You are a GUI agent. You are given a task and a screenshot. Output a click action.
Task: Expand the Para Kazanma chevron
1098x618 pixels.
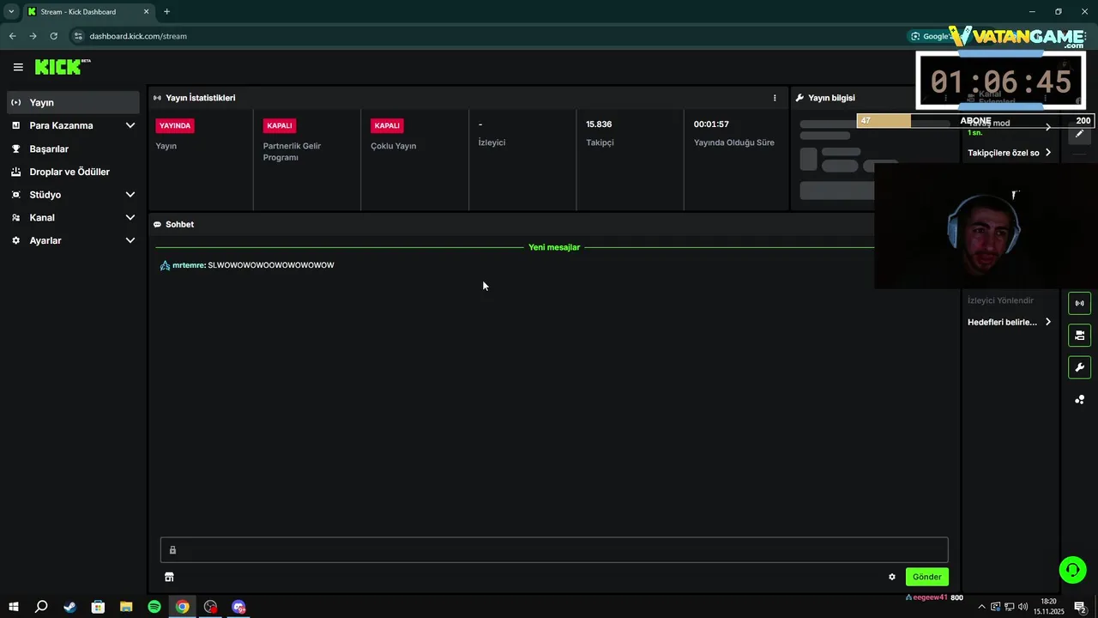tap(130, 125)
